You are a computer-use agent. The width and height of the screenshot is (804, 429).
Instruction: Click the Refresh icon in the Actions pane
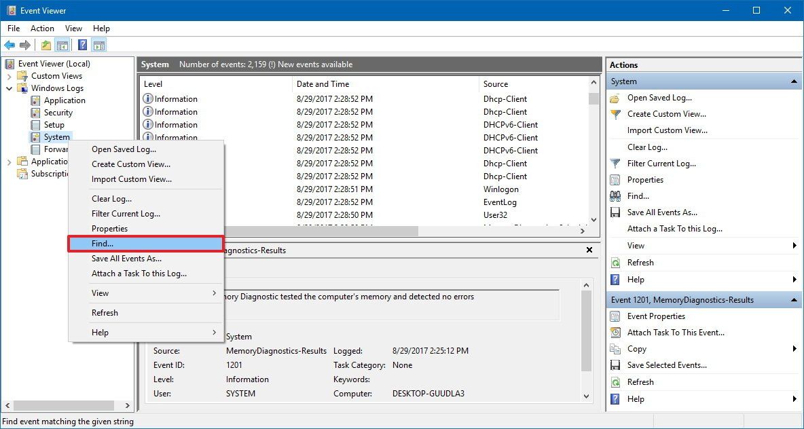[x=615, y=263]
